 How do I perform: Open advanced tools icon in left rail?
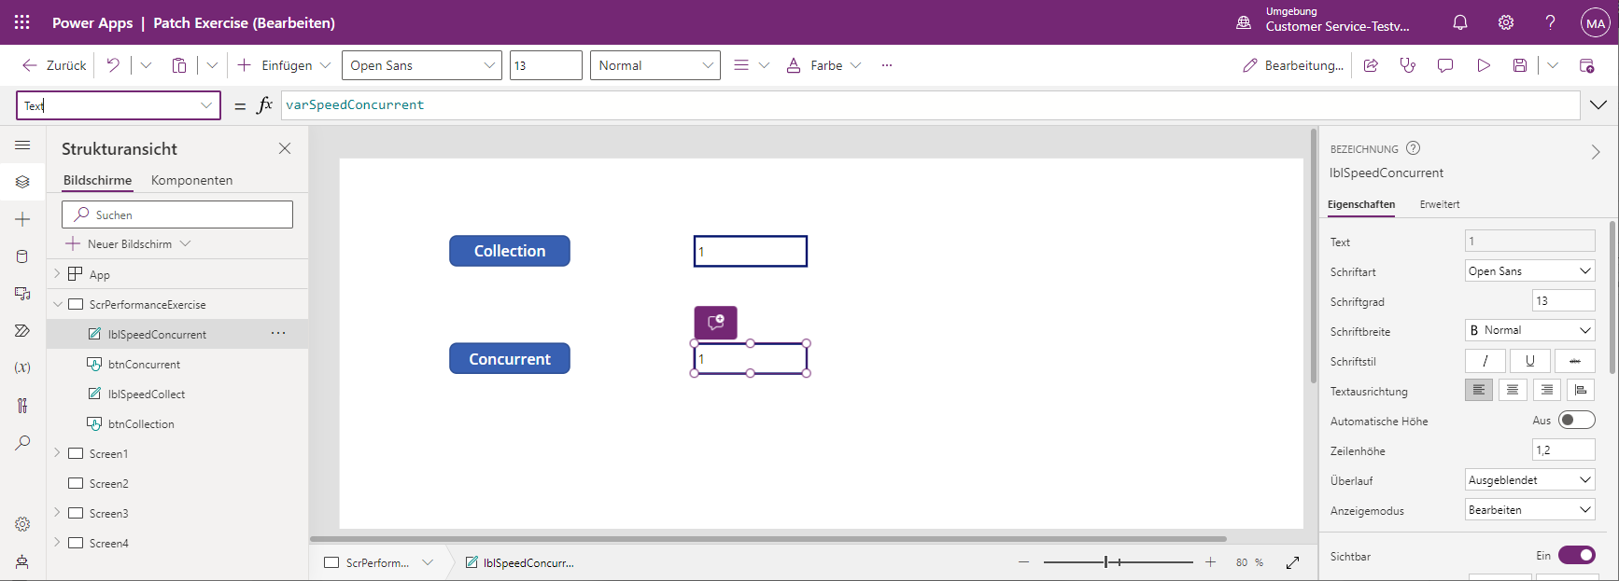(22, 406)
